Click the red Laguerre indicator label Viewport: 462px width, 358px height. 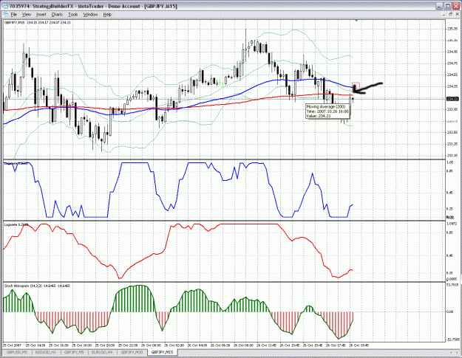pyautogui.click(x=16, y=224)
